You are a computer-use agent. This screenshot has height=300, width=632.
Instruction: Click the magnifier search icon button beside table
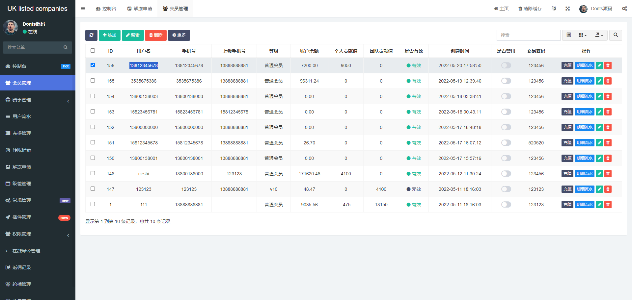click(616, 35)
